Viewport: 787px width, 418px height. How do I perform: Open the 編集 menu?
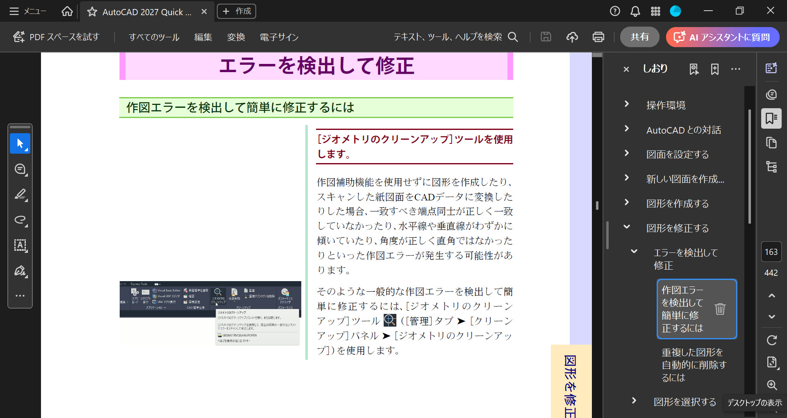[x=203, y=37]
